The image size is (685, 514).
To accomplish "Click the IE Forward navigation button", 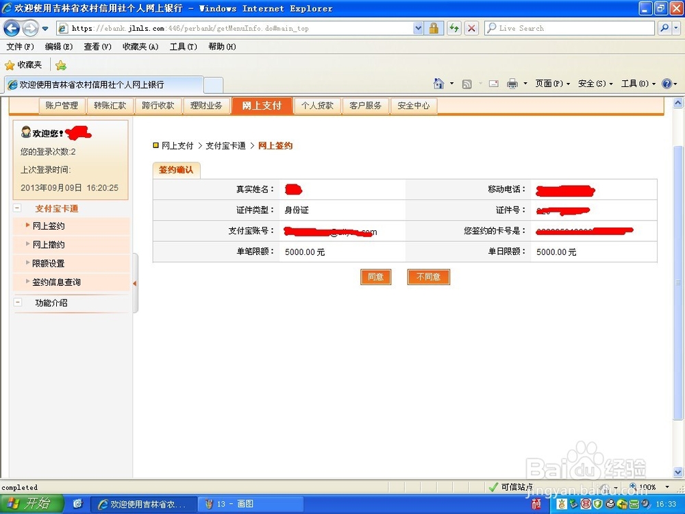I will point(29,29).
